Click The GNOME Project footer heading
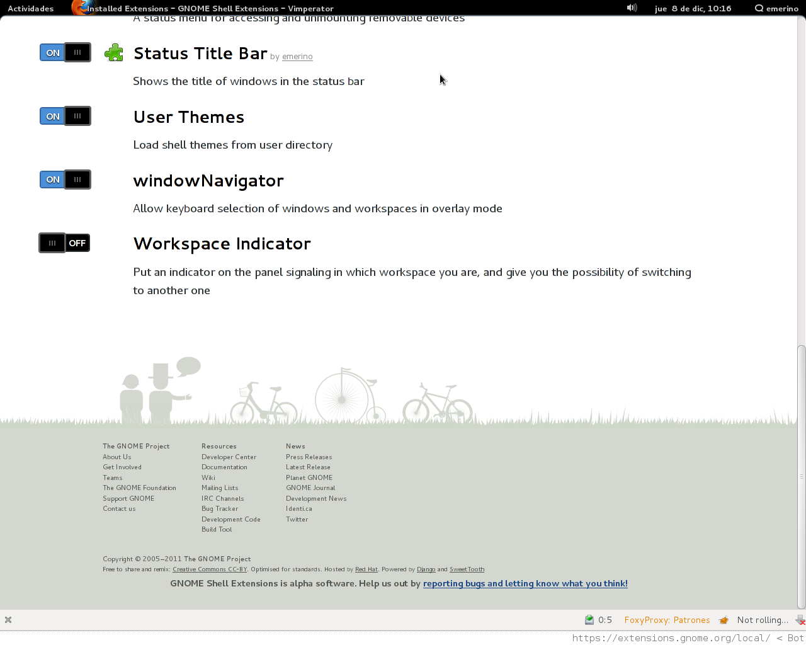This screenshot has height=645, width=806. click(136, 446)
